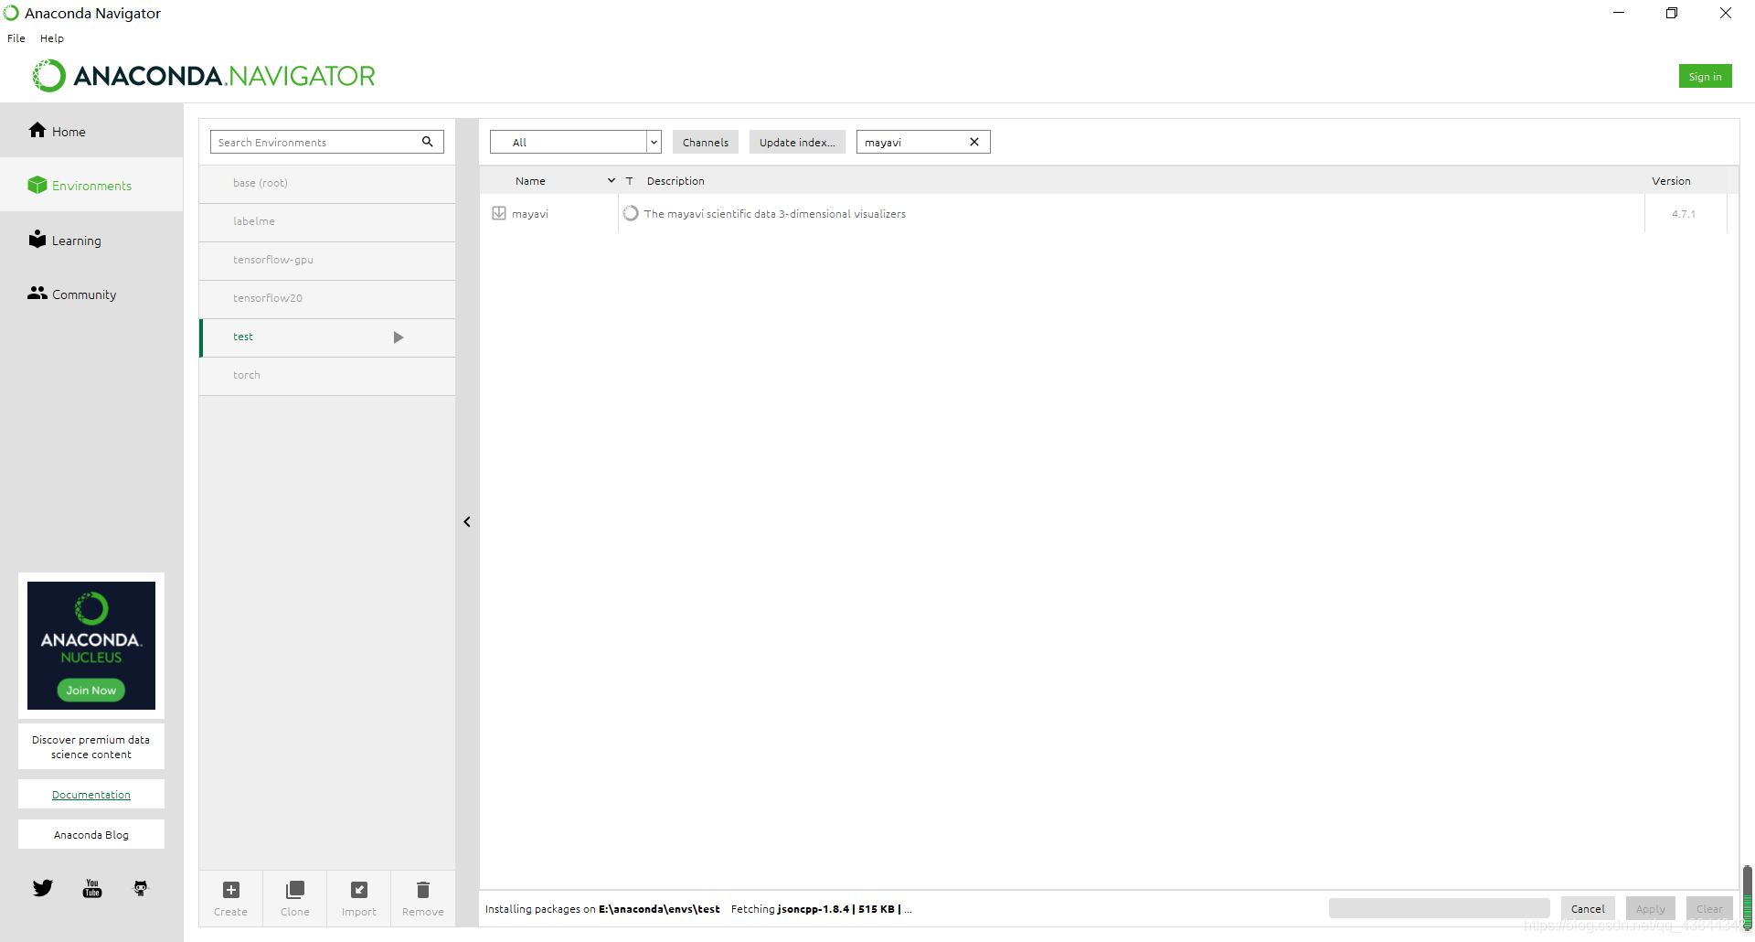1755x942 pixels.
Task: Click the Create environment icon
Action: click(x=231, y=890)
